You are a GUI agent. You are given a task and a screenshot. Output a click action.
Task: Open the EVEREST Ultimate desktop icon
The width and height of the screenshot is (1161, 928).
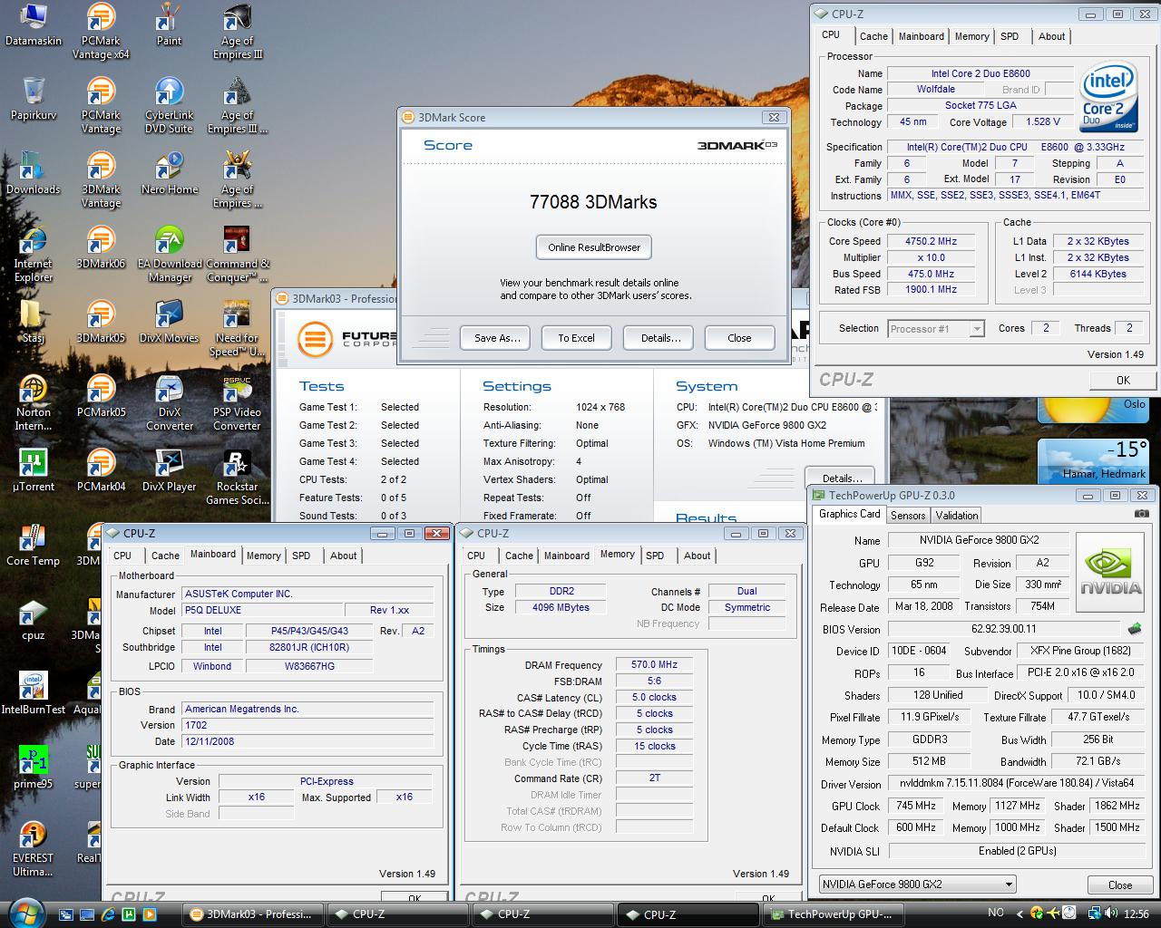coord(34,849)
